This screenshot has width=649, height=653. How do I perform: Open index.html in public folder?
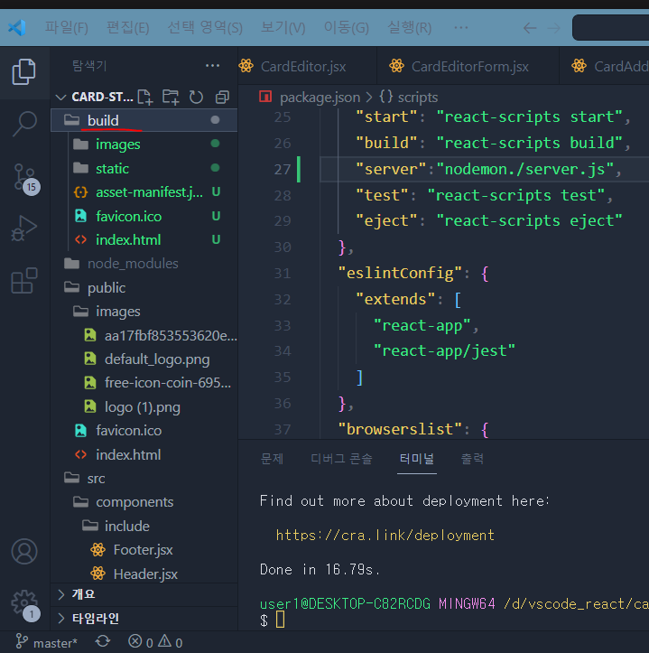144,455
